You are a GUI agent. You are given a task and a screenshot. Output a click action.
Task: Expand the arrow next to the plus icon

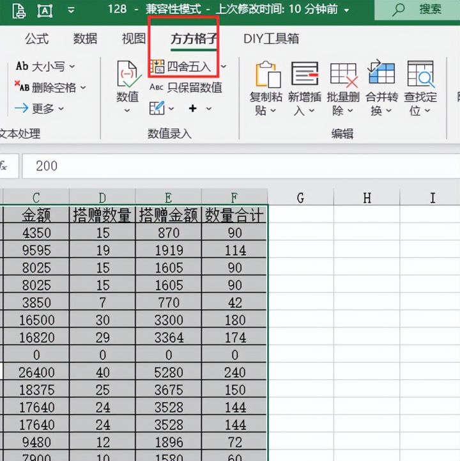click(x=208, y=109)
